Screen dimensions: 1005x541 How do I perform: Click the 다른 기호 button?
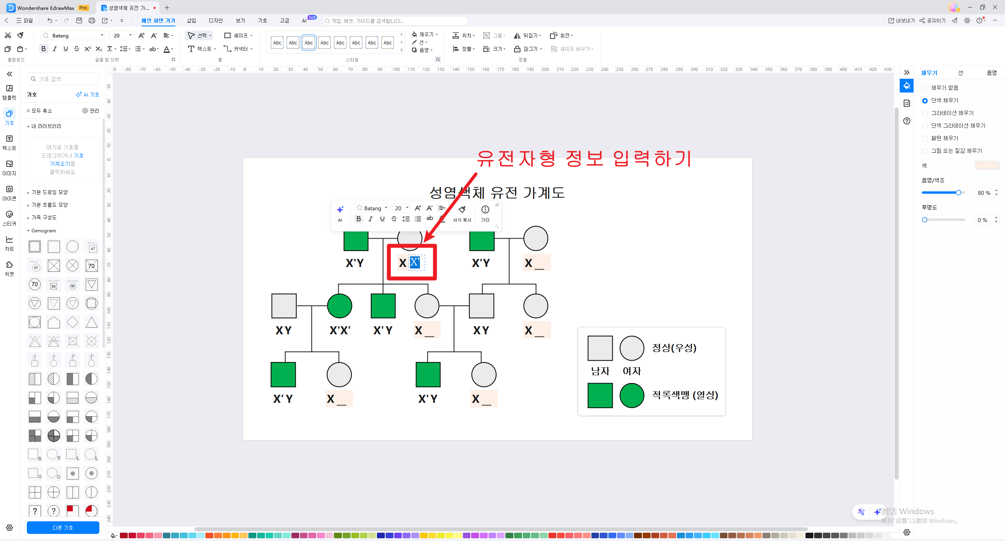pyautogui.click(x=63, y=528)
